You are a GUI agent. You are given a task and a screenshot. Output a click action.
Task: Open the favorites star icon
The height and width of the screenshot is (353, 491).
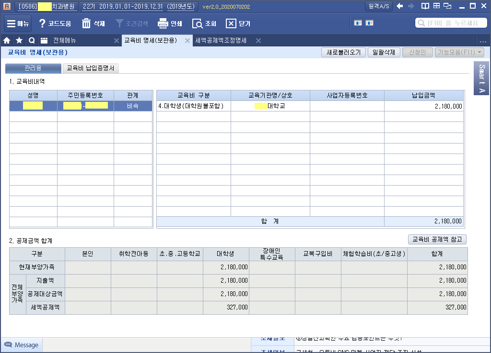(x=19, y=41)
